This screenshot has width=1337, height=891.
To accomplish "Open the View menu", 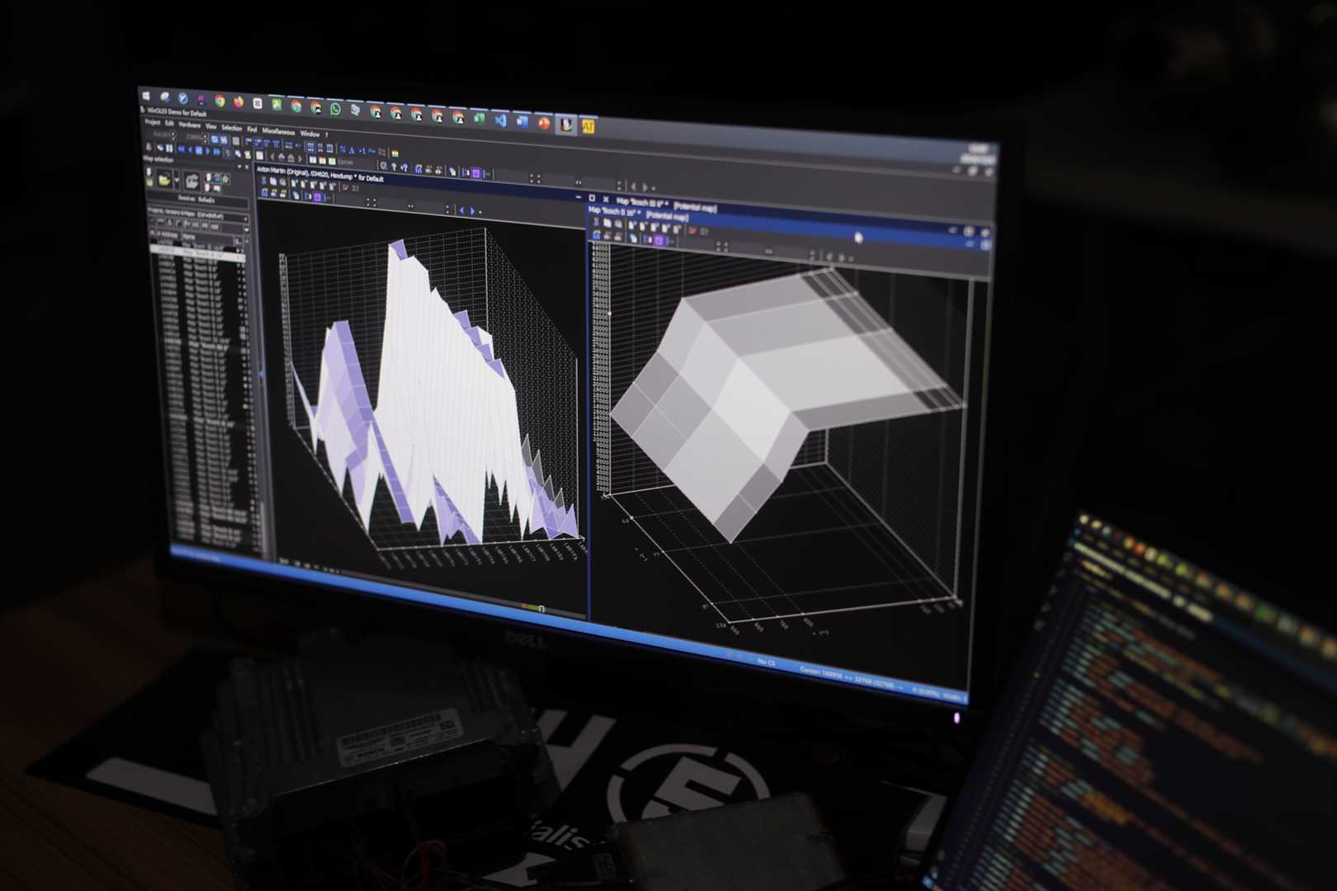I will coord(210,126).
